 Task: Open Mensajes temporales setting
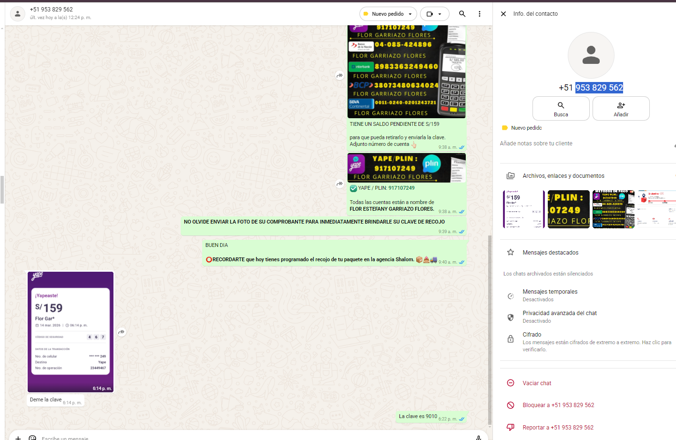tap(550, 295)
